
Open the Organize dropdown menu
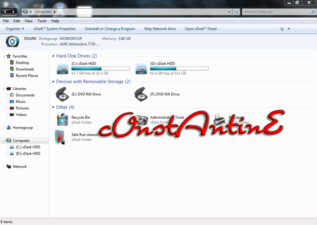click(x=15, y=29)
